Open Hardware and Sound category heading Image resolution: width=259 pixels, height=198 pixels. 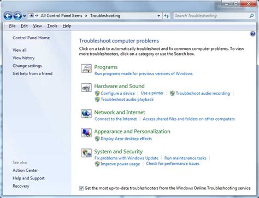(x=119, y=86)
